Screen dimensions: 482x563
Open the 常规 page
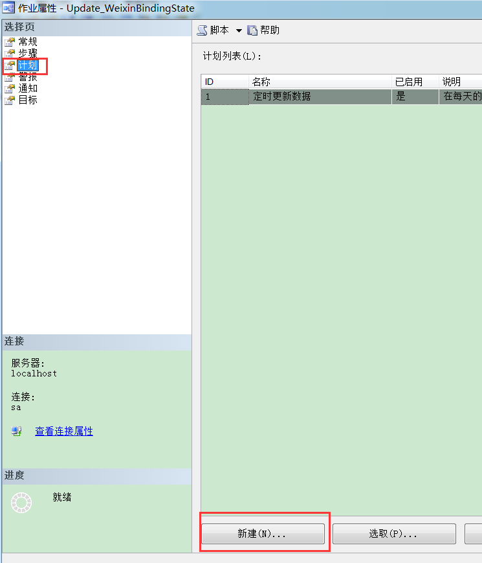pos(28,42)
